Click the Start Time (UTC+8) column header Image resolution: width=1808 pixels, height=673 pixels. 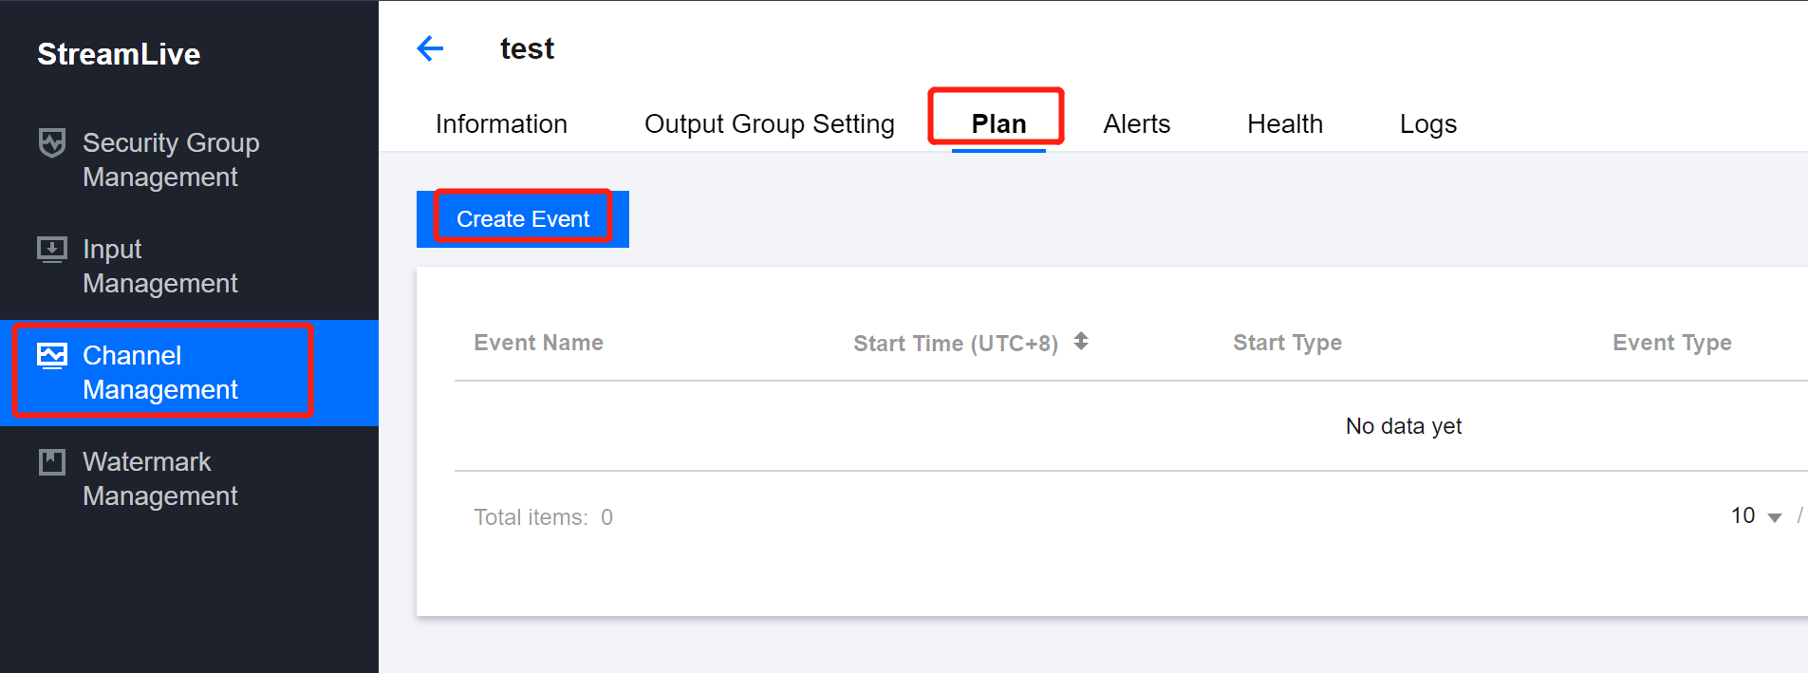[x=955, y=344]
